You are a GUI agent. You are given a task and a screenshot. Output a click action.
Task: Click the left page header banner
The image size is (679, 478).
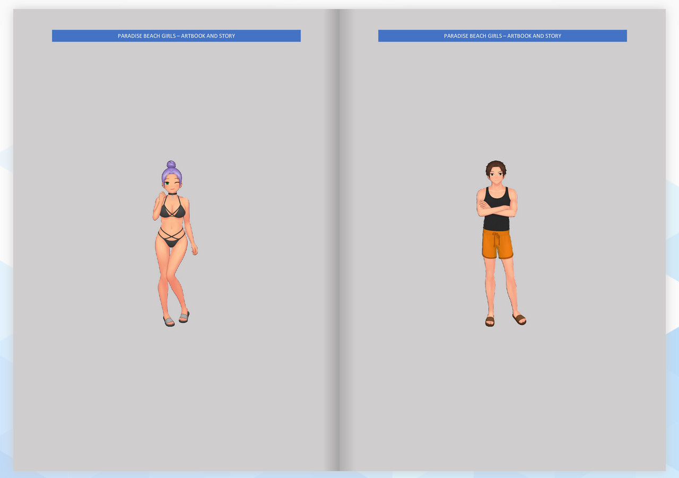[176, 36]
